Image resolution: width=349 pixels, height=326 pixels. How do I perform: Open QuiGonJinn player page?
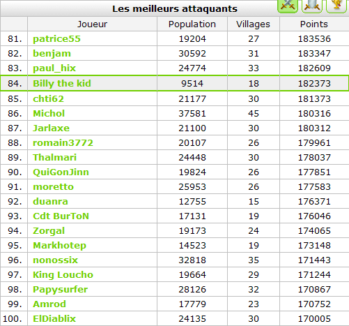coord(61,172)
